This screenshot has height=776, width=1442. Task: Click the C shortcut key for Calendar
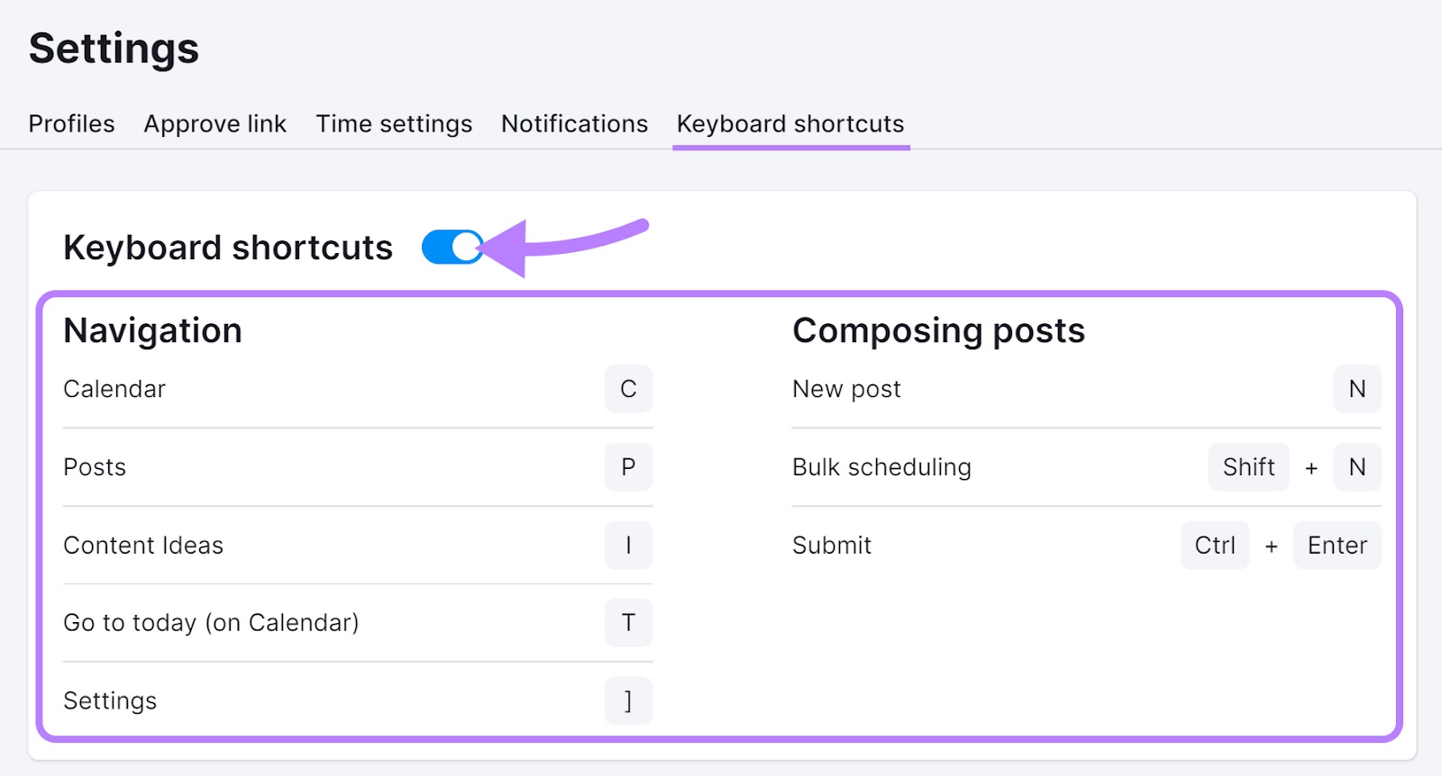[628, 389]
